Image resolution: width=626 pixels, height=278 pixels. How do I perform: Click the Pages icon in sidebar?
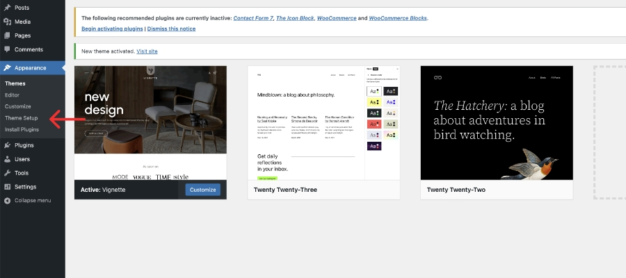click(x=7, y=35)
